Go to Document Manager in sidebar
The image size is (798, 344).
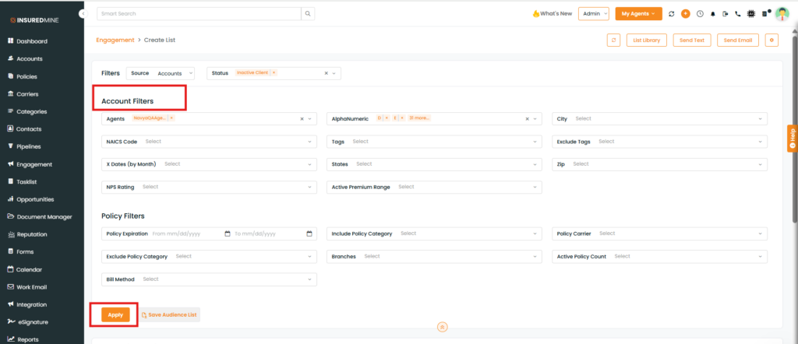[44, 216]
